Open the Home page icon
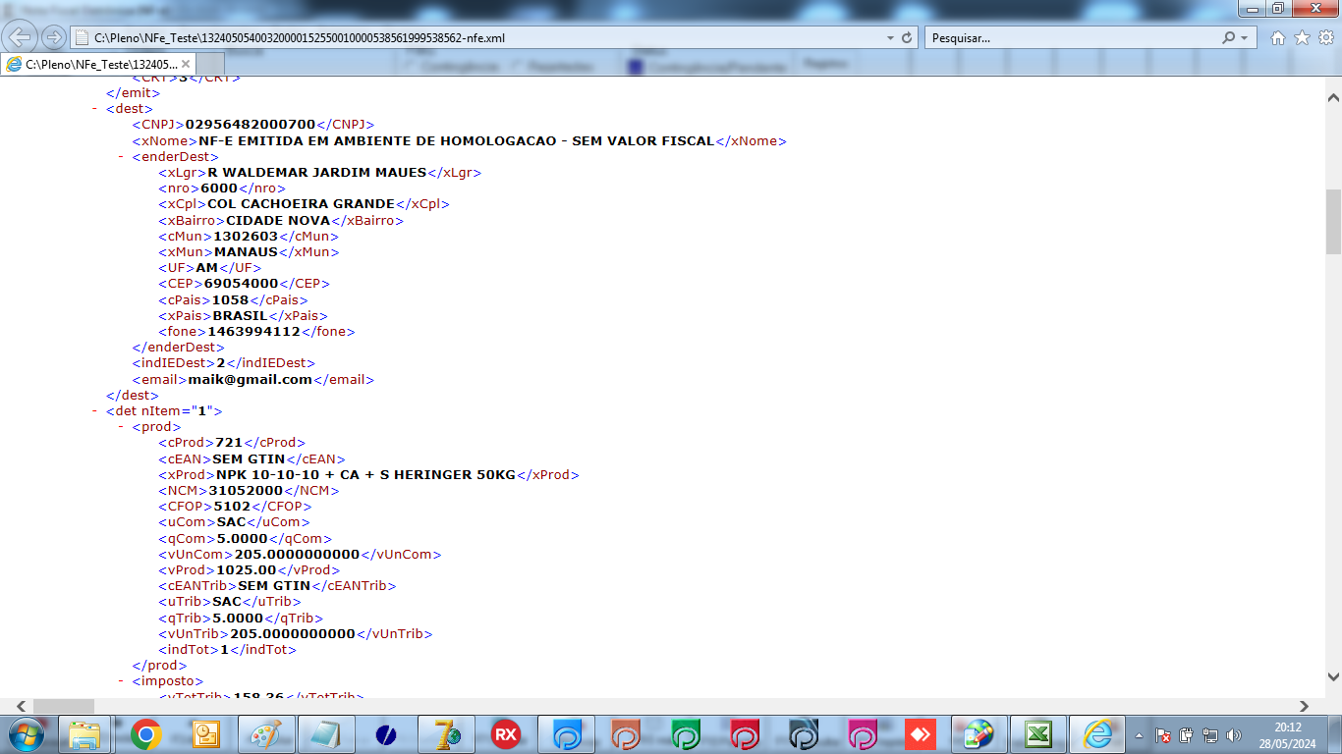 [1278, 38]
